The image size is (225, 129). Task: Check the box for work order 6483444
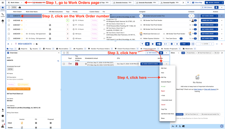pyautogui.click(x=9, y=38)
